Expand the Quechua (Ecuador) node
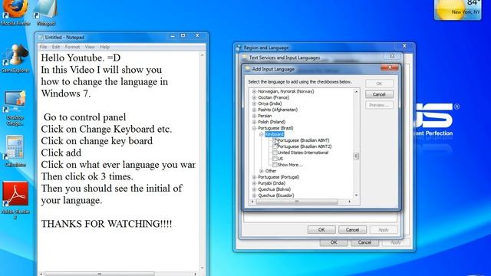This screenshot has height=276, width=491. tap(254, 195)
